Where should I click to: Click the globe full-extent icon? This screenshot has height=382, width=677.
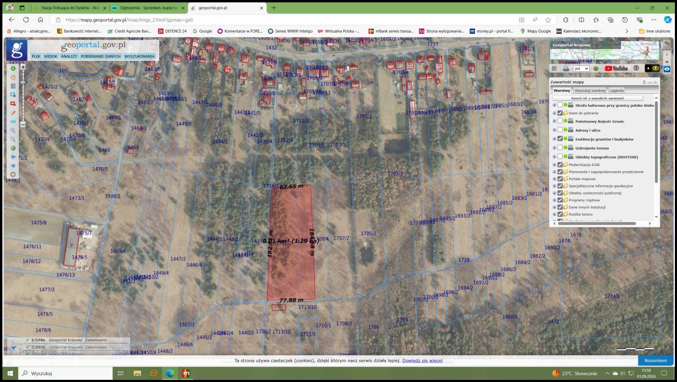(13, 148)
